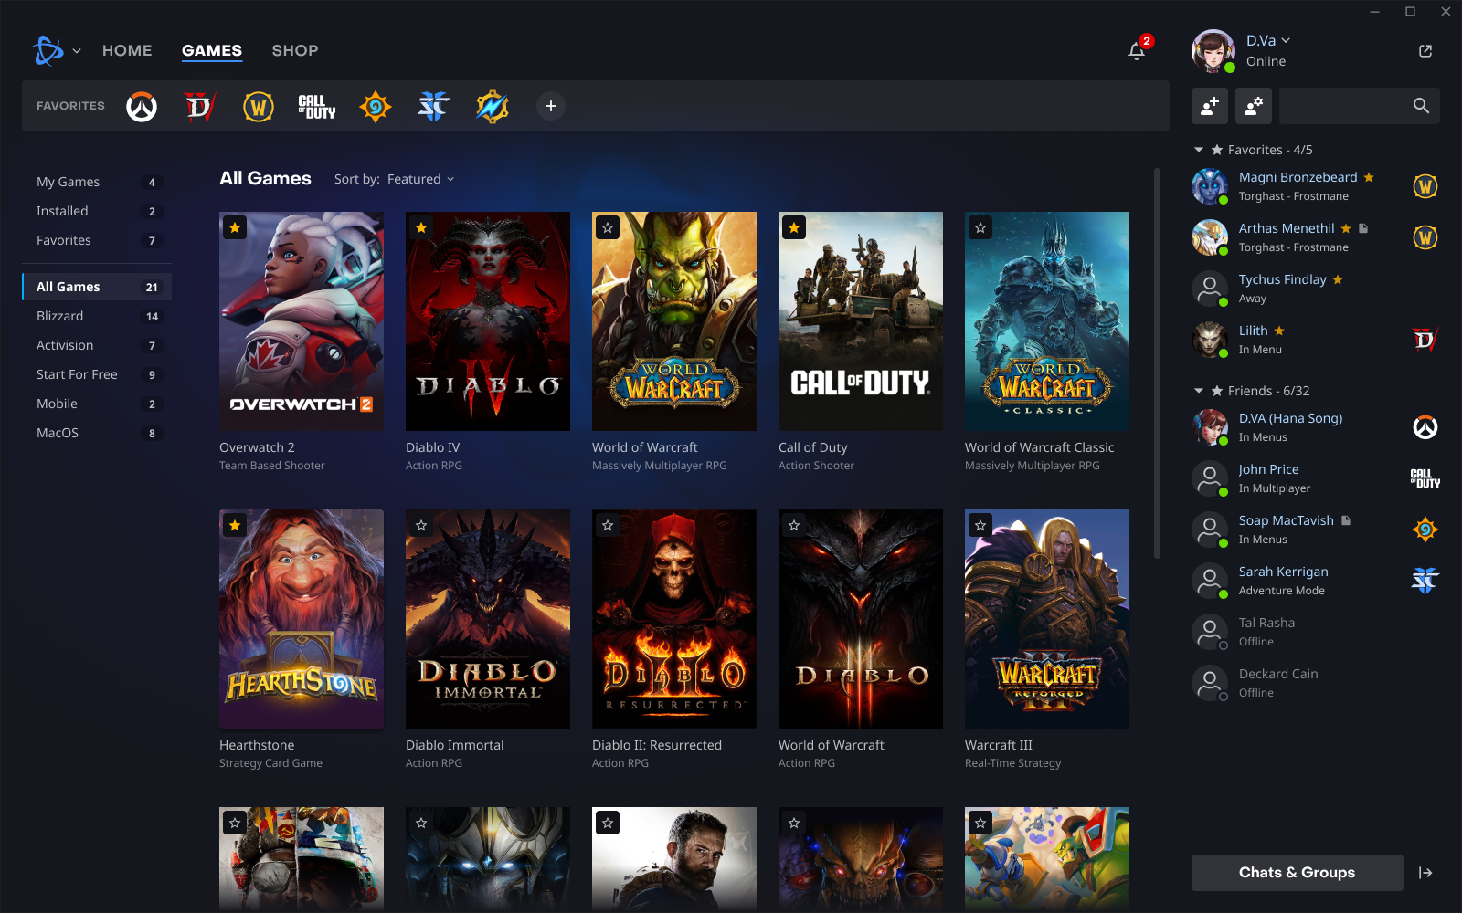Open Chats & Groups

click(x=1297, y=872)
